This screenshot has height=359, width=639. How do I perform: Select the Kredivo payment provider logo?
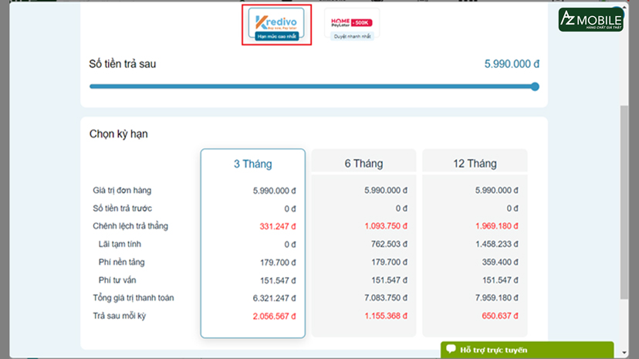point(276,20)
